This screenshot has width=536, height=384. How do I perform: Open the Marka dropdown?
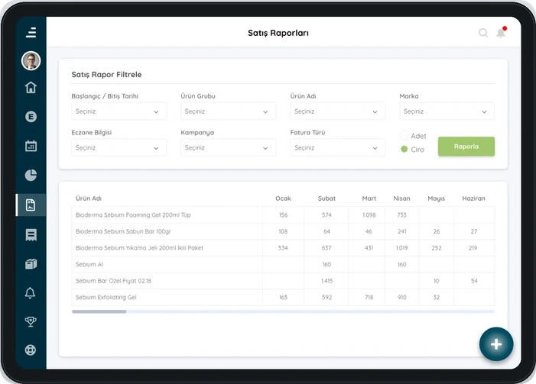coord(447,111)
